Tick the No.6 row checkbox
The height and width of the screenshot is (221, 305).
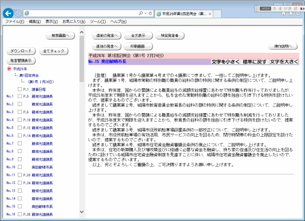pyautogui.click(x=20, y=135)
